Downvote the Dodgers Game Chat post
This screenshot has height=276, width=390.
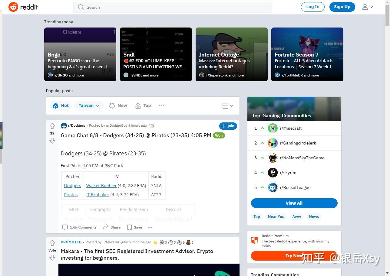[x=52, y=141]
